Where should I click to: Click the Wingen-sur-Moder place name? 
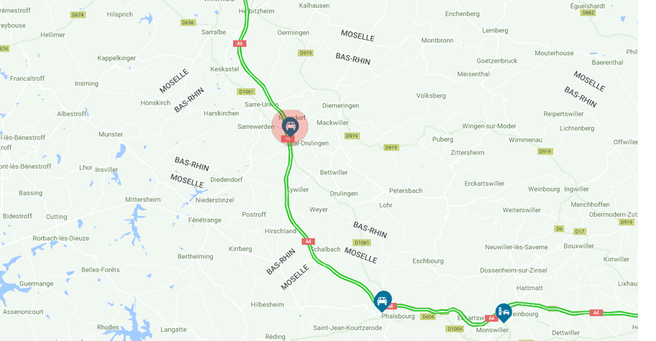coord(489,126)
